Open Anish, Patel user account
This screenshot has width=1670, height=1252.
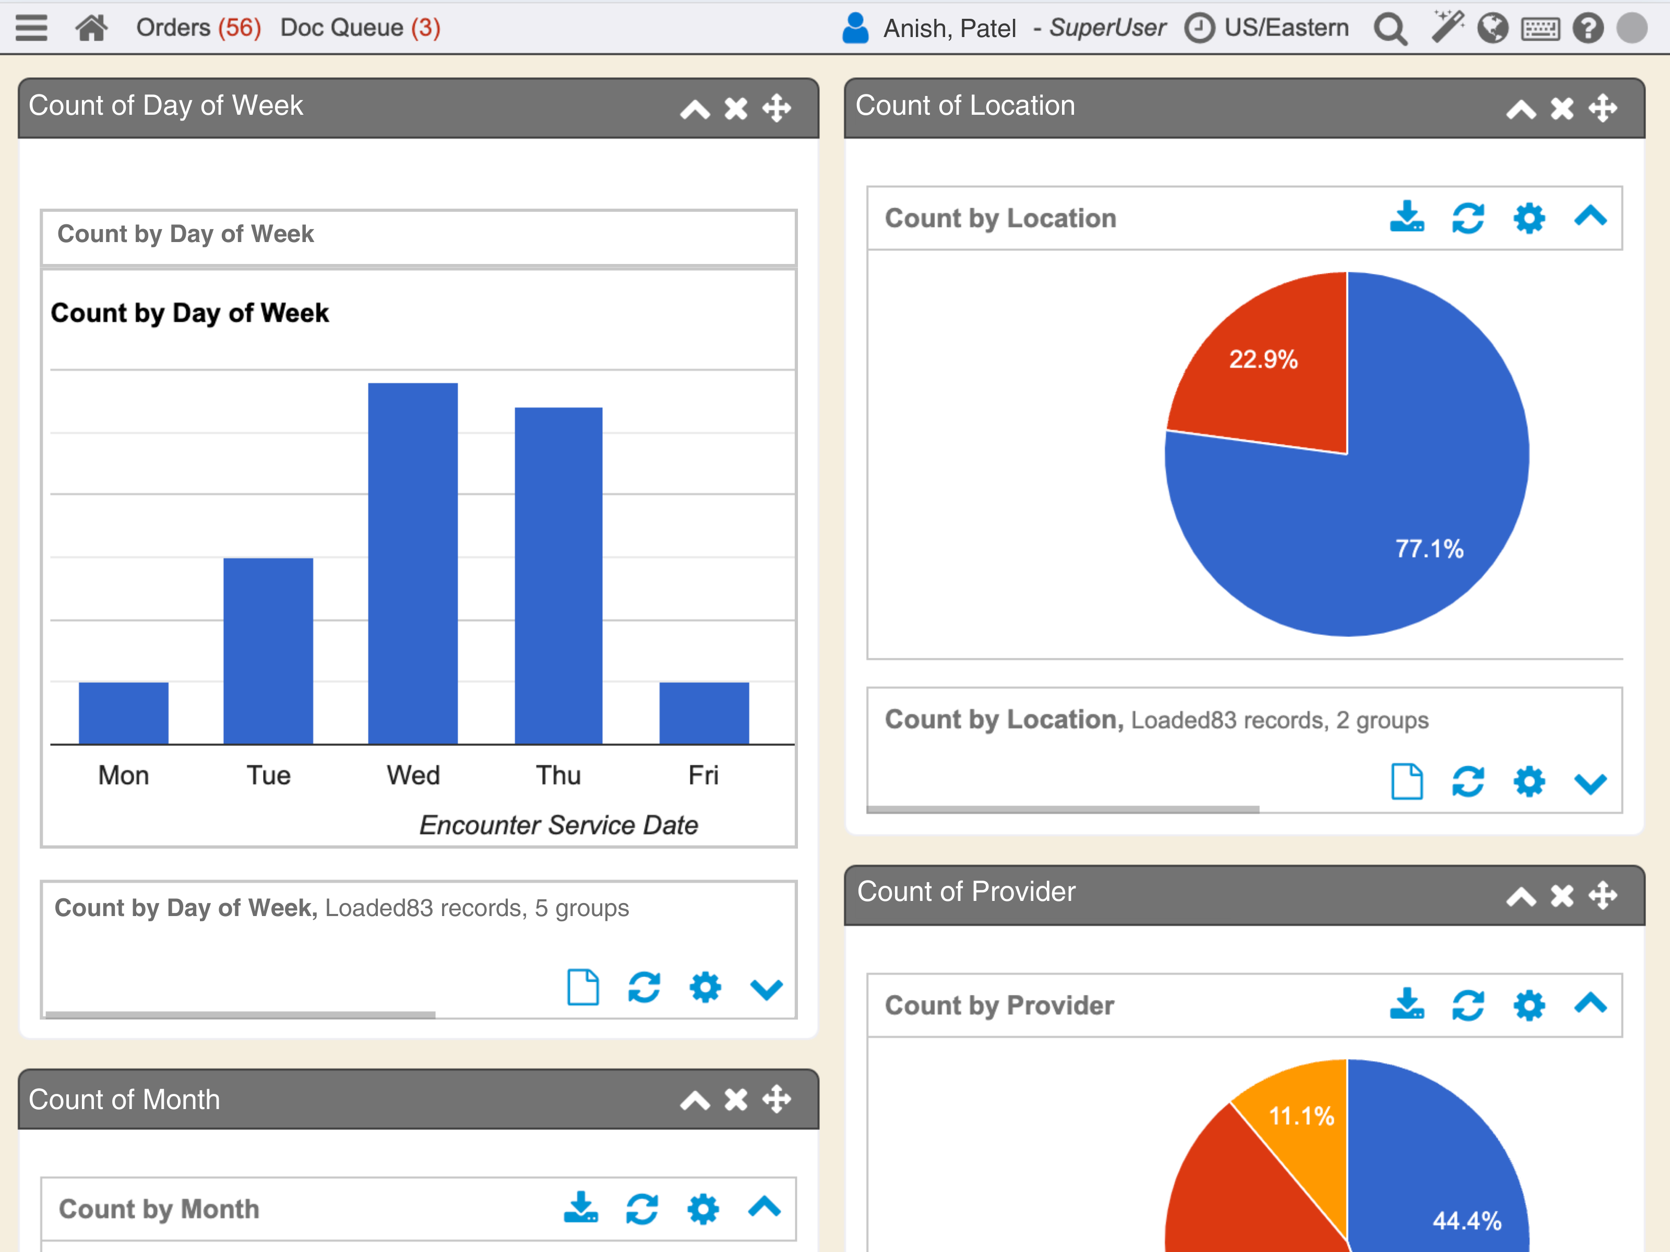950,29
